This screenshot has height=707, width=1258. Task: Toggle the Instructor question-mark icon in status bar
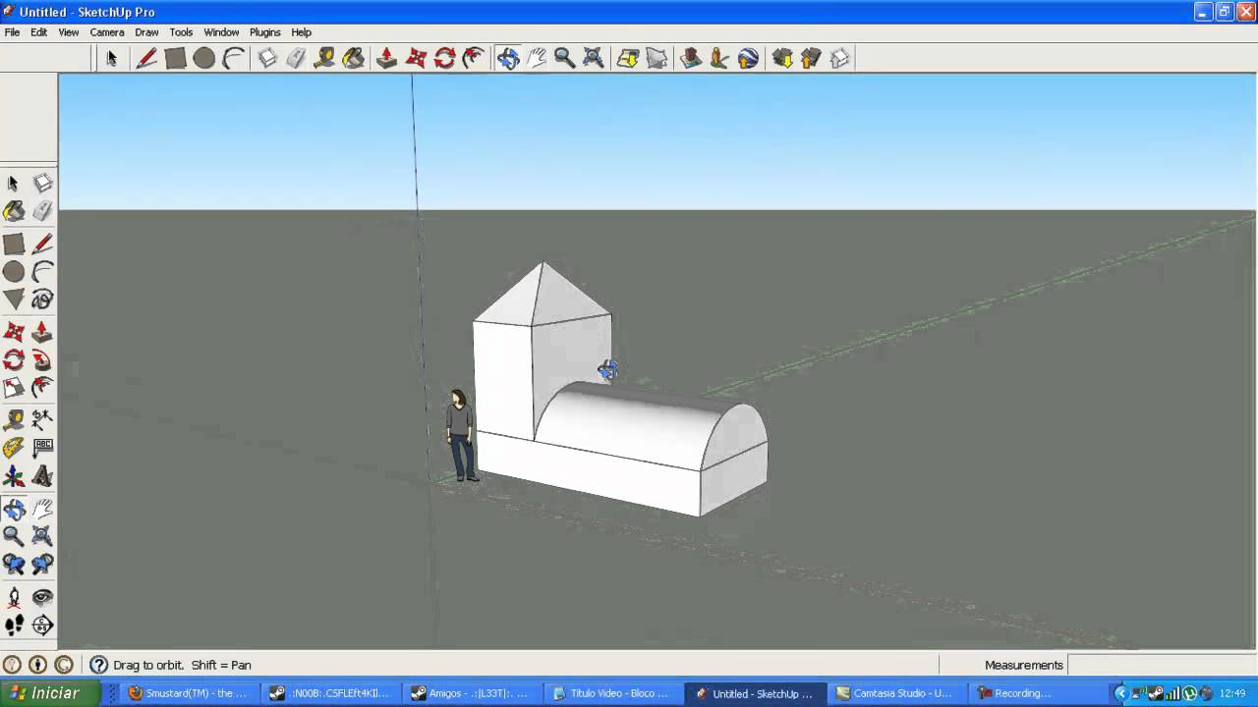pos(98,665)
